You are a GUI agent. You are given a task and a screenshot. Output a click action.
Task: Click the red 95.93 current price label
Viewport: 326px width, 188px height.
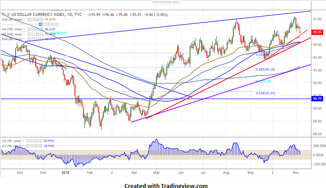tap(317, 32)
